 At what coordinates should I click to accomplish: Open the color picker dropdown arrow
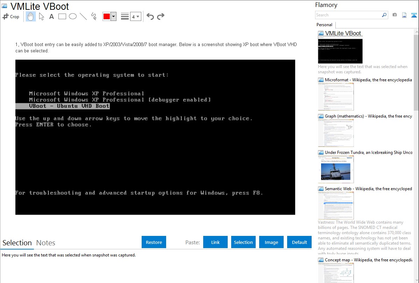(x=114, y=16)
